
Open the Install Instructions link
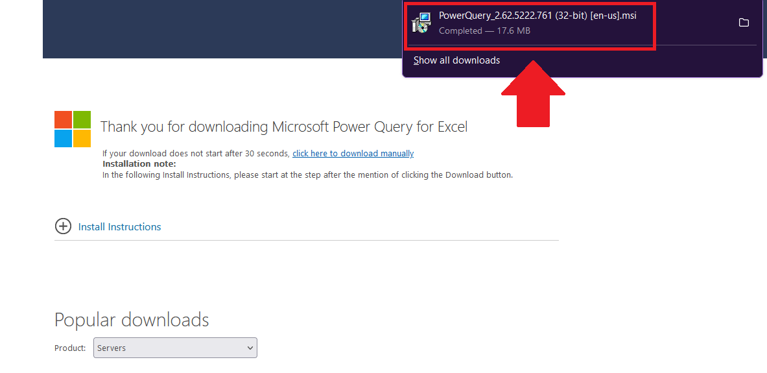119,226
